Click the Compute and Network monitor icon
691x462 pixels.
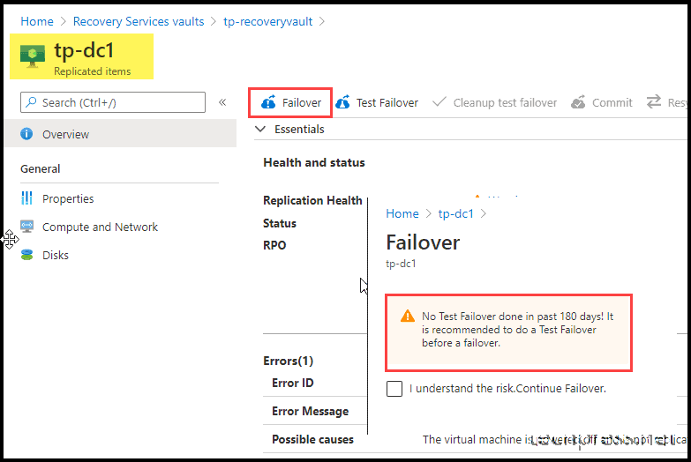coord(26,227)
